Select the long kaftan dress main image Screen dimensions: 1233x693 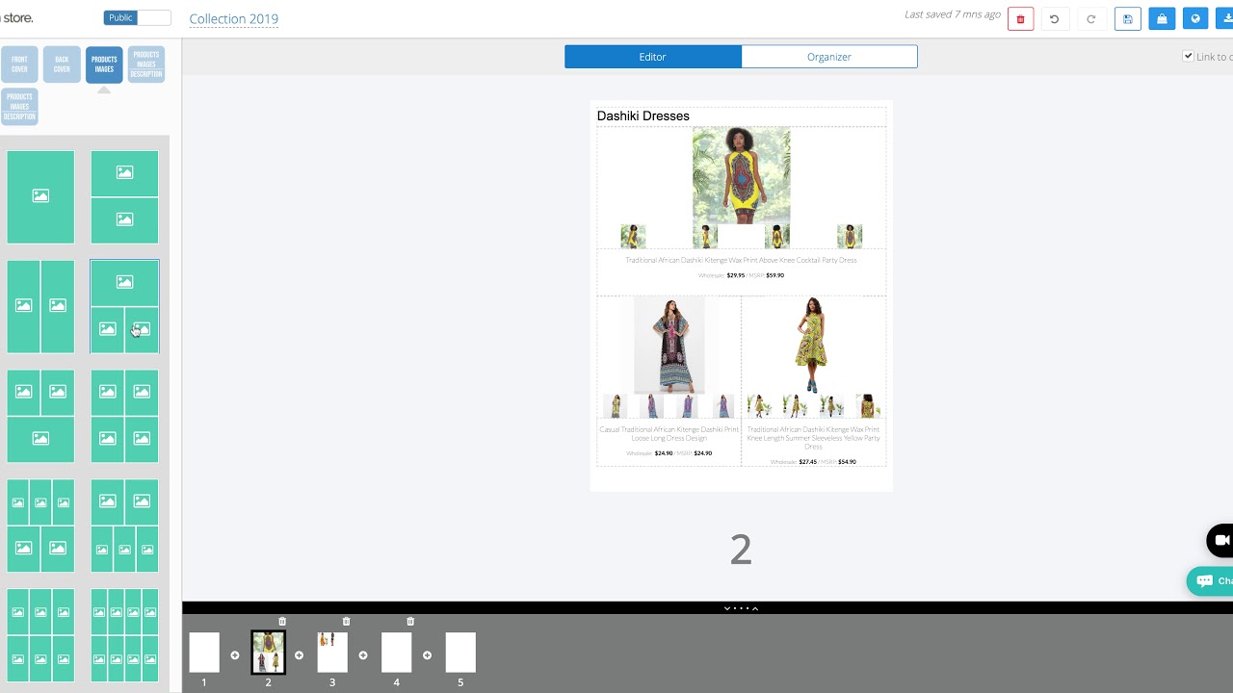tap(669, 345)
